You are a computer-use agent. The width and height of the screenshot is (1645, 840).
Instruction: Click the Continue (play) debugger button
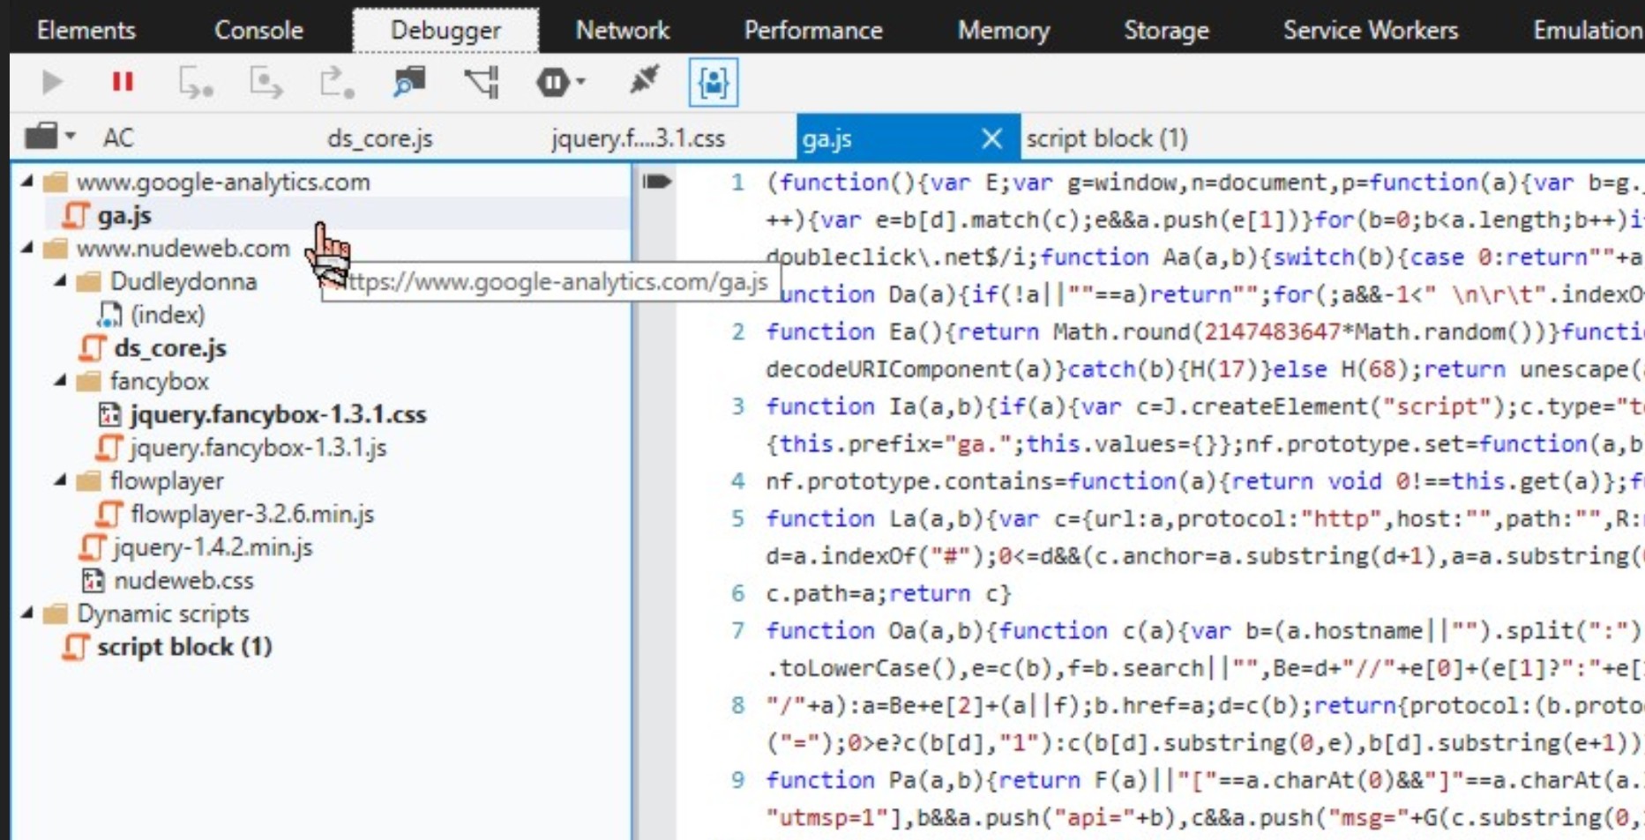[52, 83]
